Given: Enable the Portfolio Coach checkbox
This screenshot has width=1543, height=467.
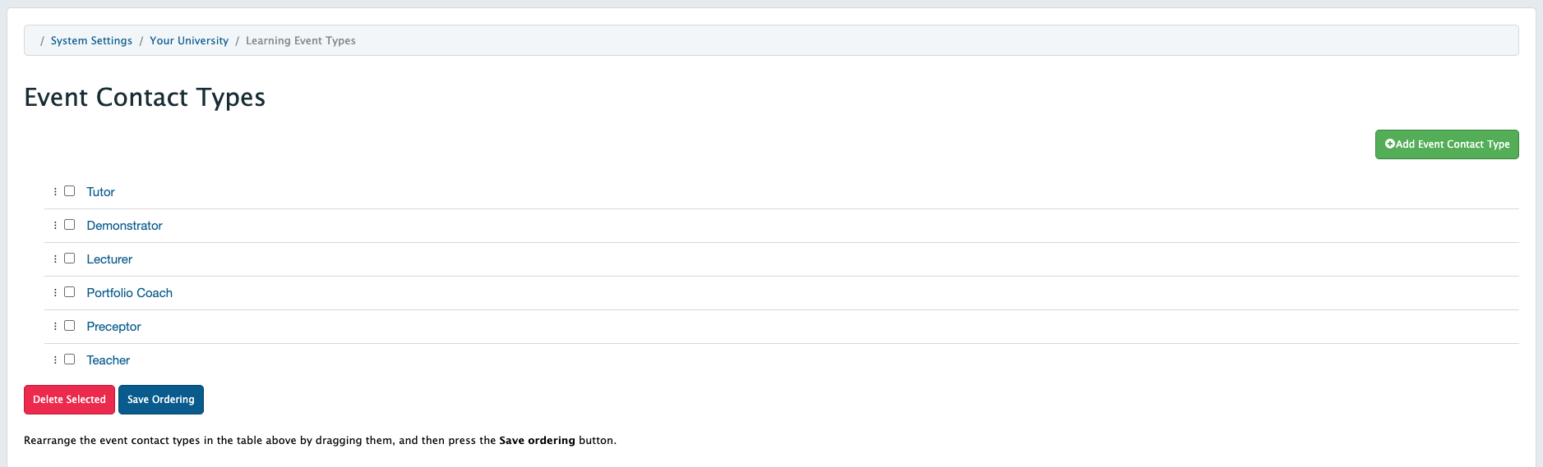Looking at the screenshot, I should point(70,292).
